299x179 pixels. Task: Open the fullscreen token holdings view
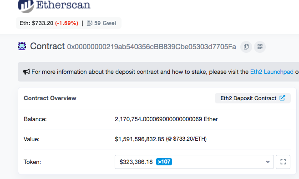pyautogui.click(x=283, y=162)
